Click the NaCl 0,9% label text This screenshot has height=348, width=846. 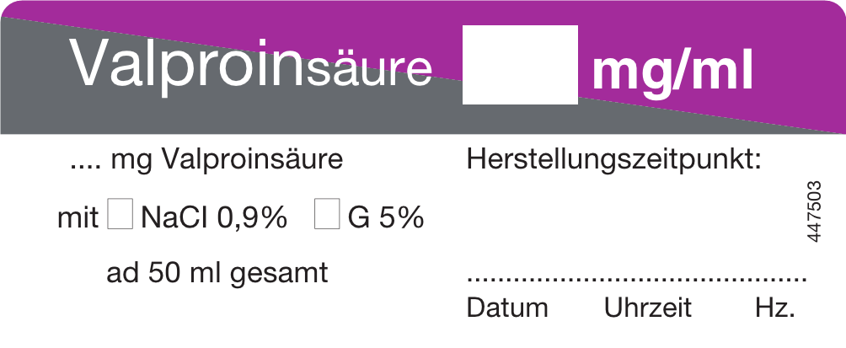(214, 217)
